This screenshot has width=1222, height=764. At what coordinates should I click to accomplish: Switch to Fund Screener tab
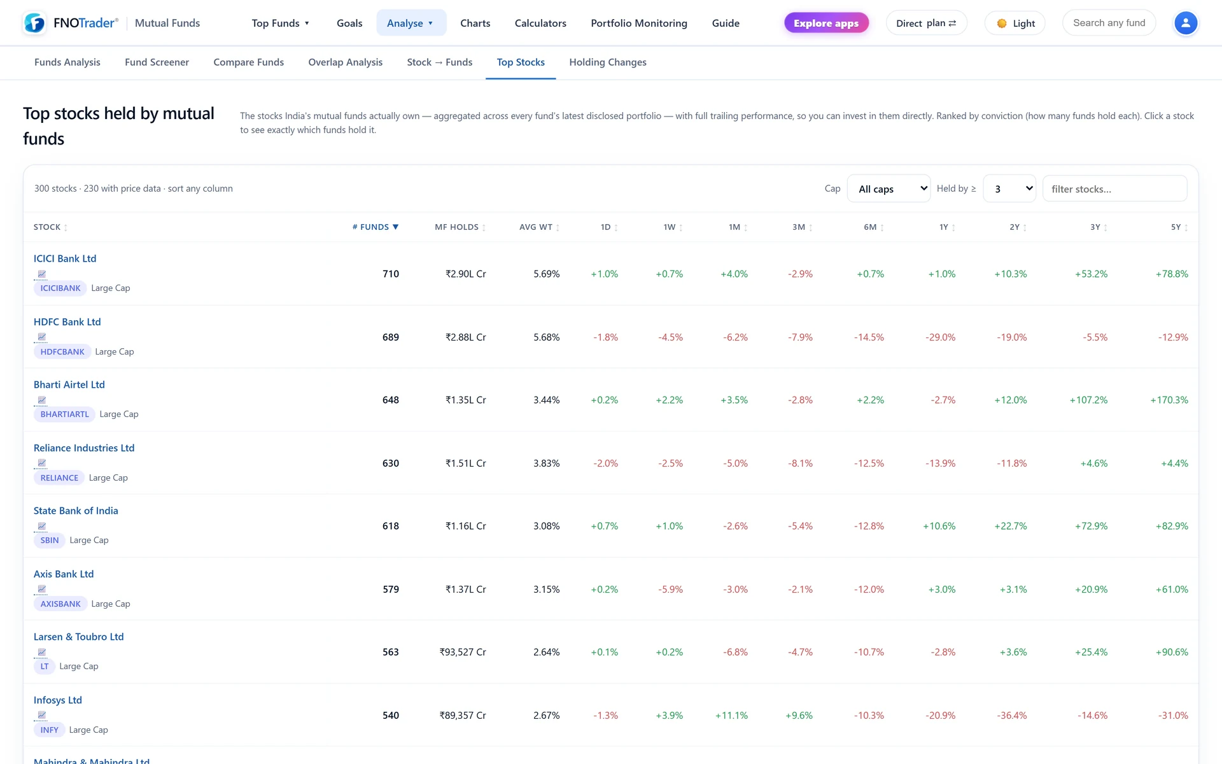(157, 62)
